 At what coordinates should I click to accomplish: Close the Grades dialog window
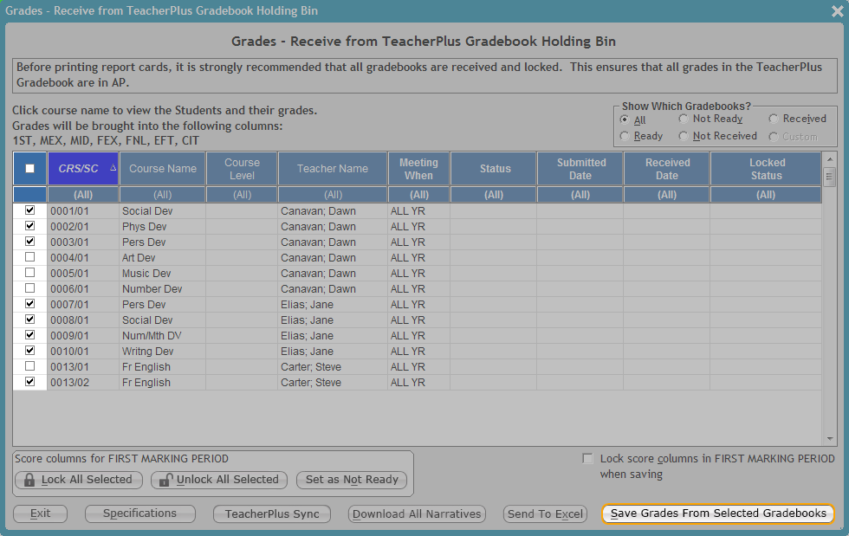(x=837, y=11)
